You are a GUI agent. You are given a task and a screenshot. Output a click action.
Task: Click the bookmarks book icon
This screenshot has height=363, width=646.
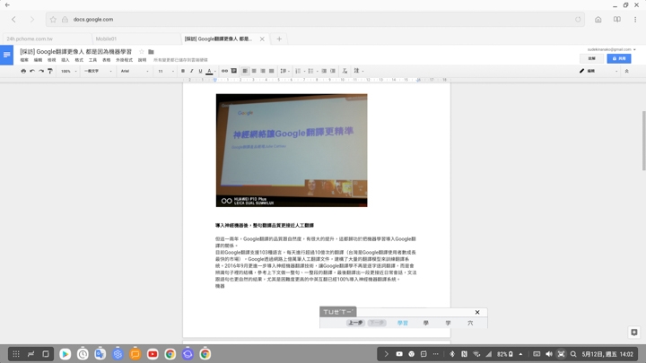tap(616, 20)
